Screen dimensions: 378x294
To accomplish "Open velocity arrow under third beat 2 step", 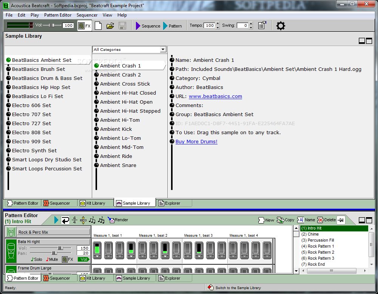I will [x=165, y=256].
